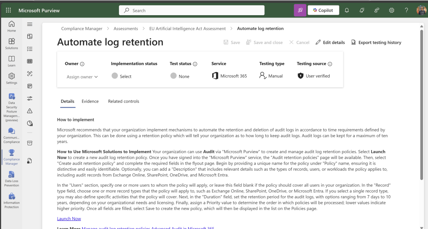Click the Testing source info icon
The height and width of the screenshot is (229, 428).
click(x=330, y=64)
